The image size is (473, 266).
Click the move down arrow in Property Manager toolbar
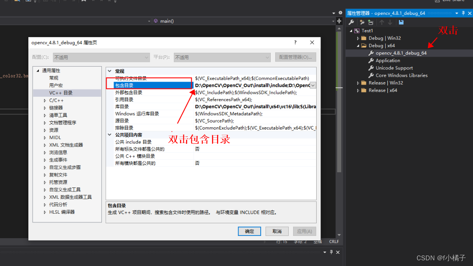click(x=390, y=22)
